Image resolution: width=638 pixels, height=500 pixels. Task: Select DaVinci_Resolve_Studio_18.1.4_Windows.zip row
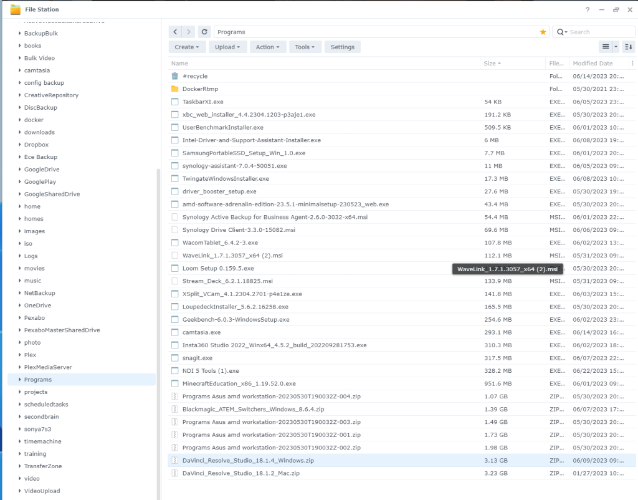[402, 461]
